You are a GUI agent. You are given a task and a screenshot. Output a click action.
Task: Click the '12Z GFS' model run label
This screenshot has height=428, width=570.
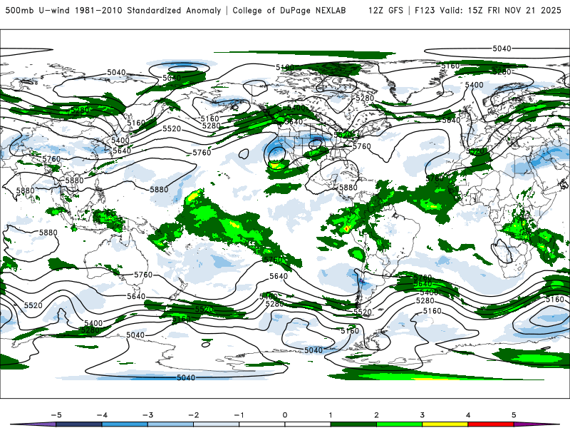[x=385, y=11]
